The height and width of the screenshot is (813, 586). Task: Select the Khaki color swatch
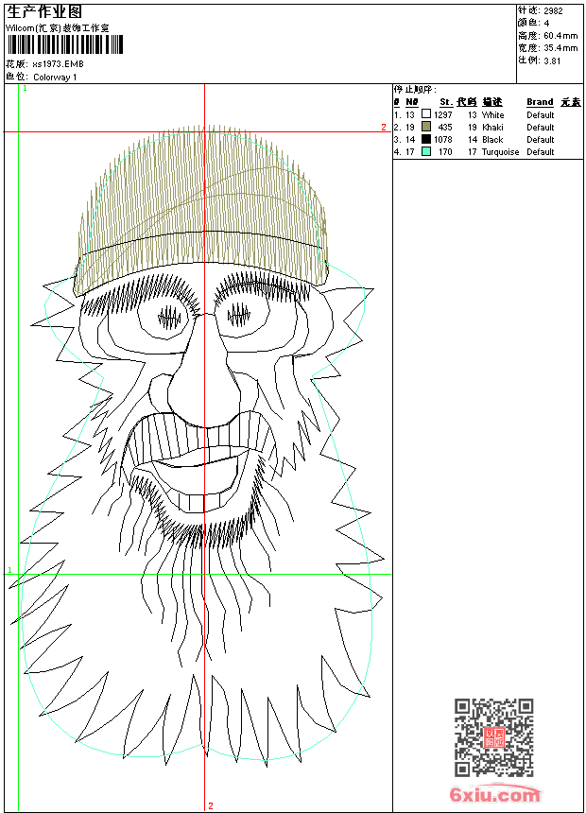[426, 127]
